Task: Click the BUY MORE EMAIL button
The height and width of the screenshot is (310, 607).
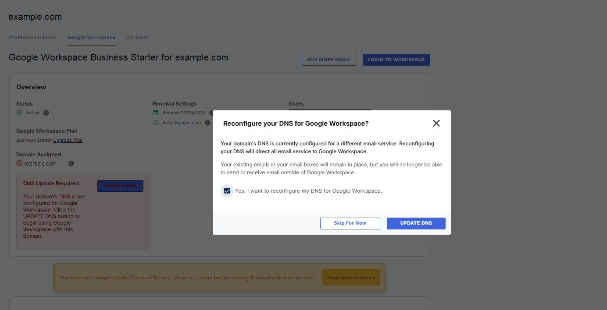Action: point(328,60)
